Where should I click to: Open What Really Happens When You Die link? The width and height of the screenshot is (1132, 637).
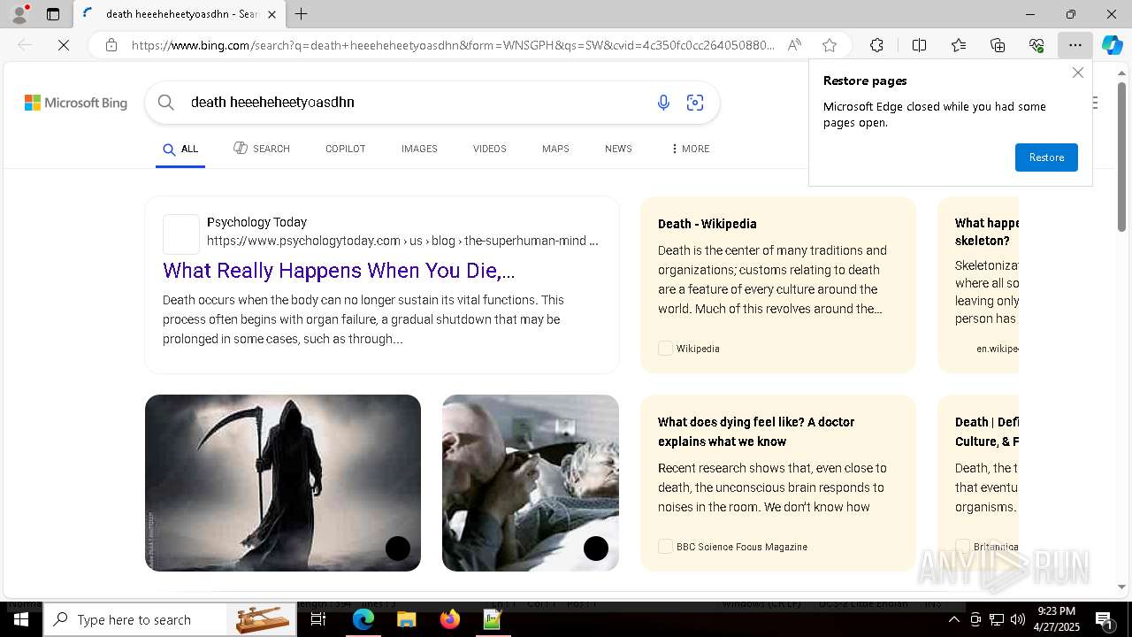[339, 271]
